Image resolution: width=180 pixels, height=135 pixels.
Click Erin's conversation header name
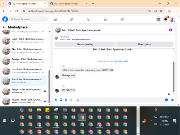(x=81, y=30)
